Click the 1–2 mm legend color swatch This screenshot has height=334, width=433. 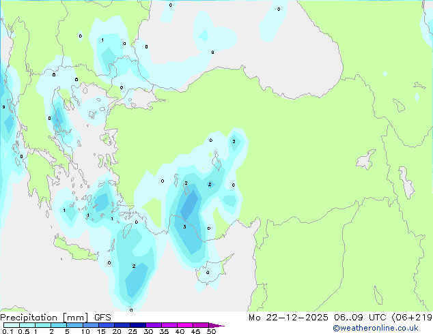43,325
